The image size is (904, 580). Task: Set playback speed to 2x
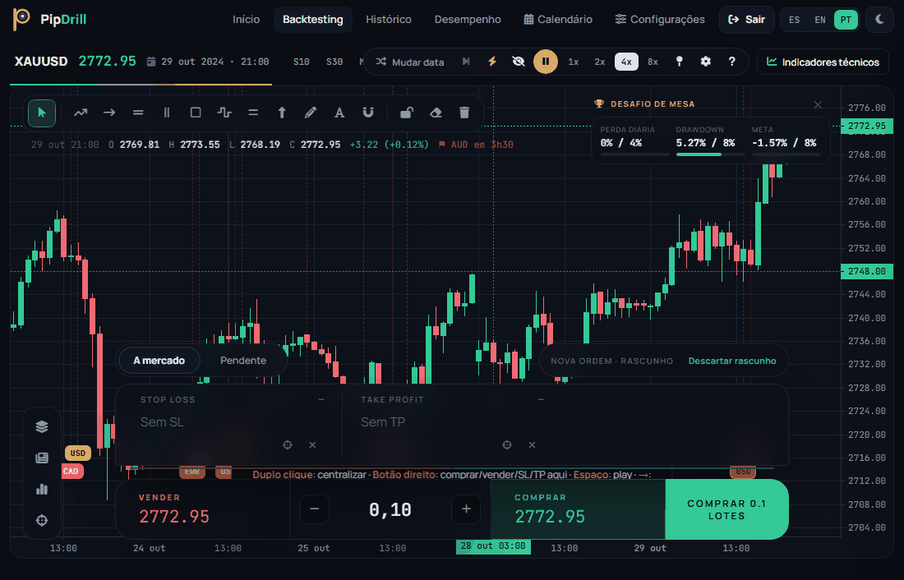(x=600, y=62)
